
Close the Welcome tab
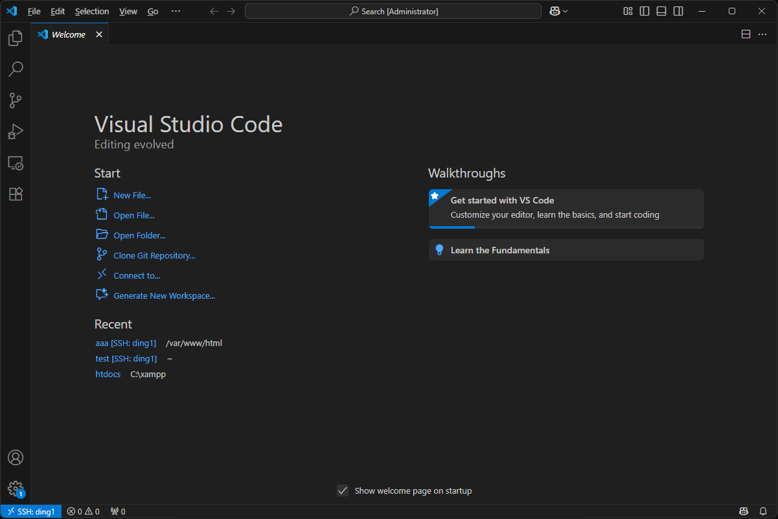pos(99,34)
